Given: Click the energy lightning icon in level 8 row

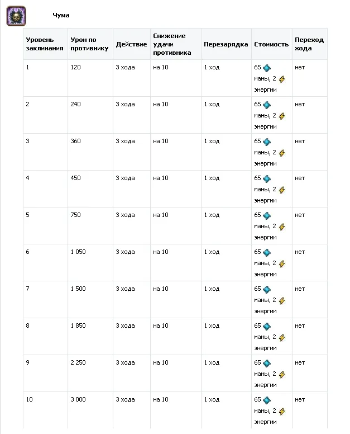Looking at the screenshot, I should click(x=282, y=338).
